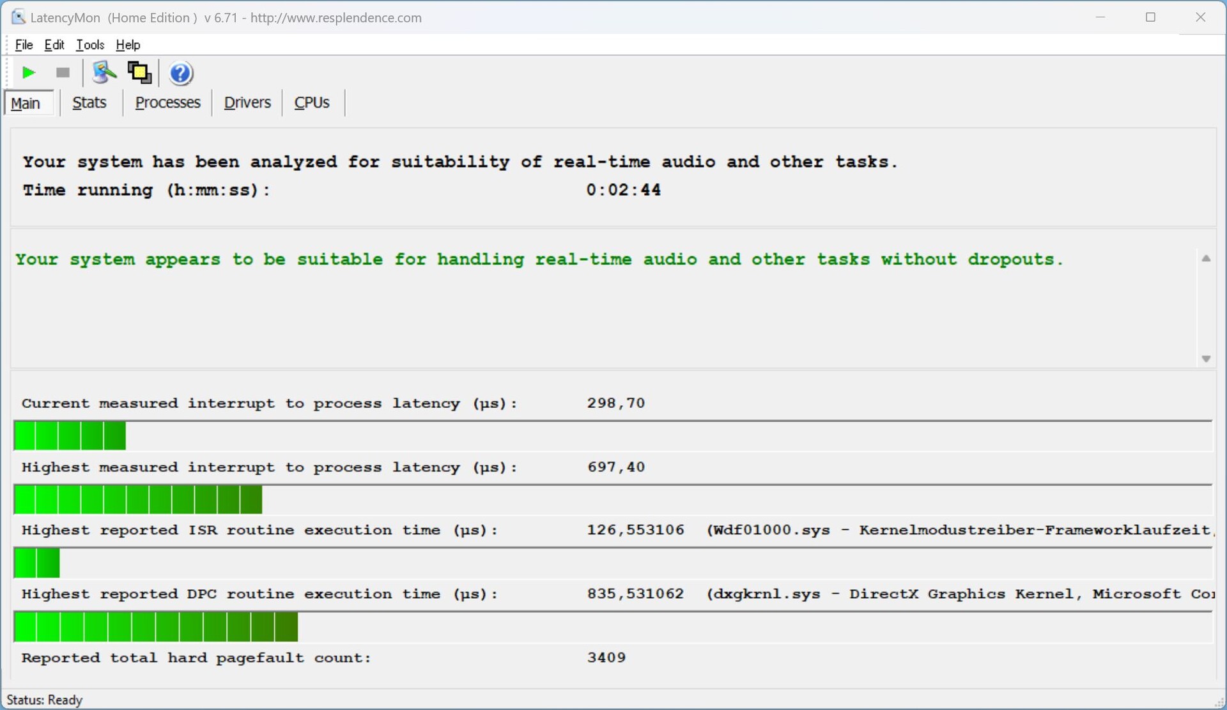The width and height of the screenshot is (1227, 710).
Task: Open the File menu
Action: pos(24,45)
